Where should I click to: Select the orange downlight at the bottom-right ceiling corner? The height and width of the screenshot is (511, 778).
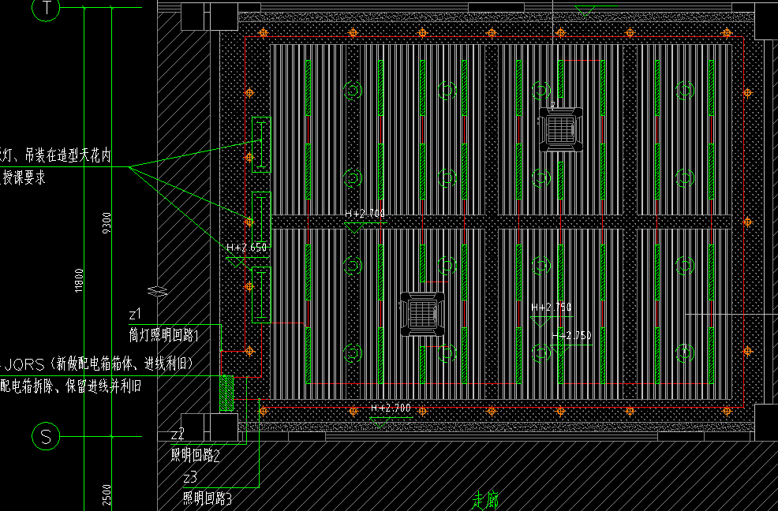tap(727, 411)
